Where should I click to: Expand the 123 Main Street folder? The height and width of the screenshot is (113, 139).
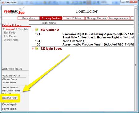pyautogui.click(x=33, y=49)
